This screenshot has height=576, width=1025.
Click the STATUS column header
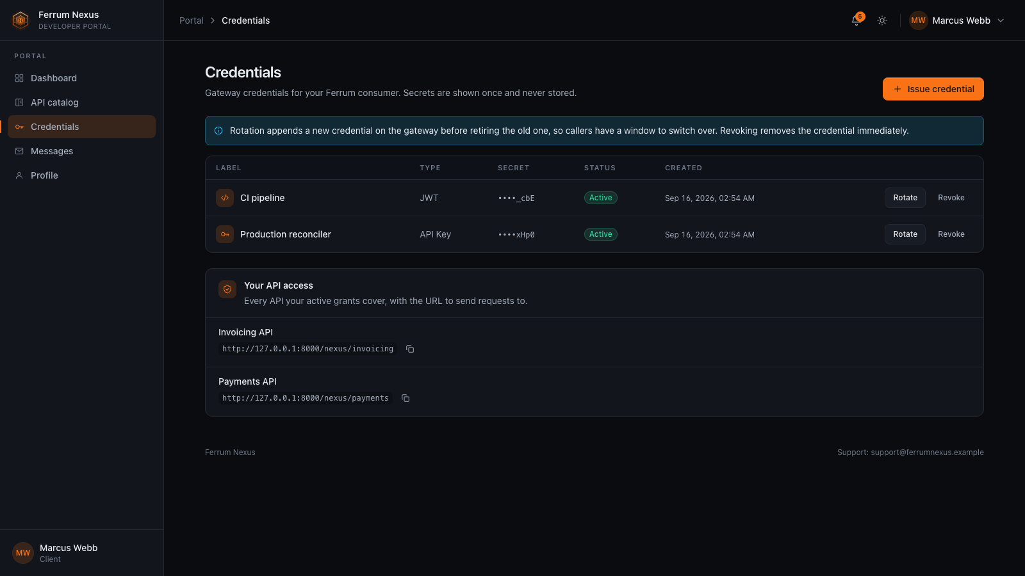pos(600,168)
